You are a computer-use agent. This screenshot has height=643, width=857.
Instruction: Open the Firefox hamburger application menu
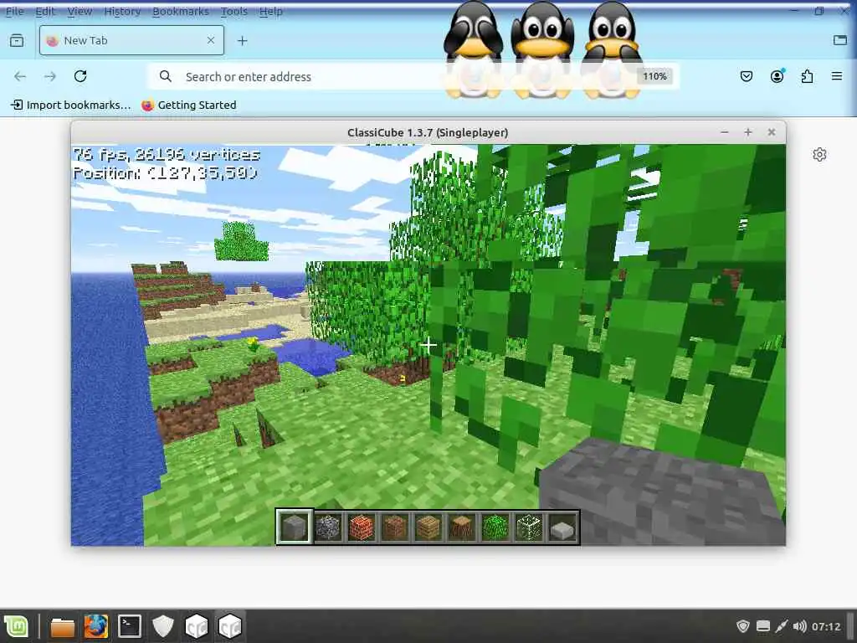(x=837, y=76)
